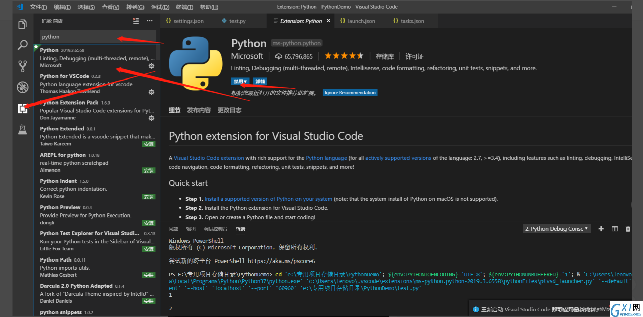Click the info icon in restart notification
643x317 pixels.
pos(476,309)
